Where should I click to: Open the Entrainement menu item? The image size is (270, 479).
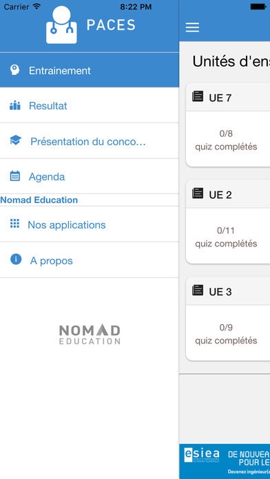click(90, 70)
